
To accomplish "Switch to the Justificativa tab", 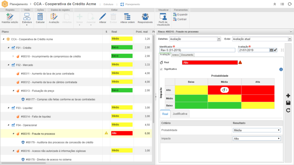I will [x=180, y=114].
